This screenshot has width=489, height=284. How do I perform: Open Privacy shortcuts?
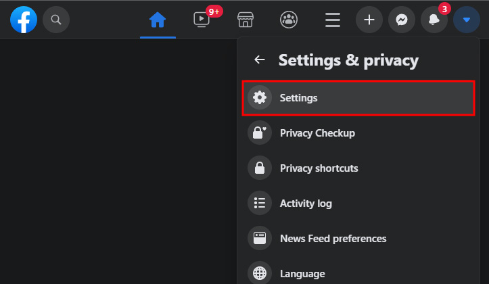click(x=319, y=168)
